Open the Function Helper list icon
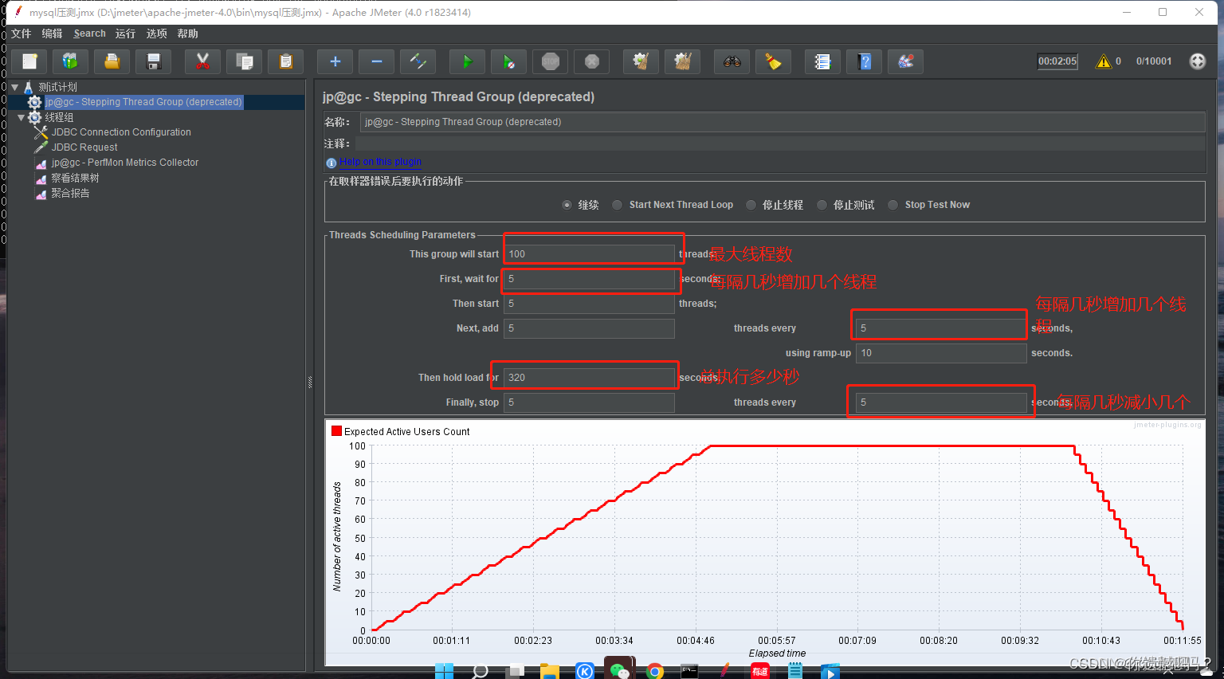 coord(822,61)
